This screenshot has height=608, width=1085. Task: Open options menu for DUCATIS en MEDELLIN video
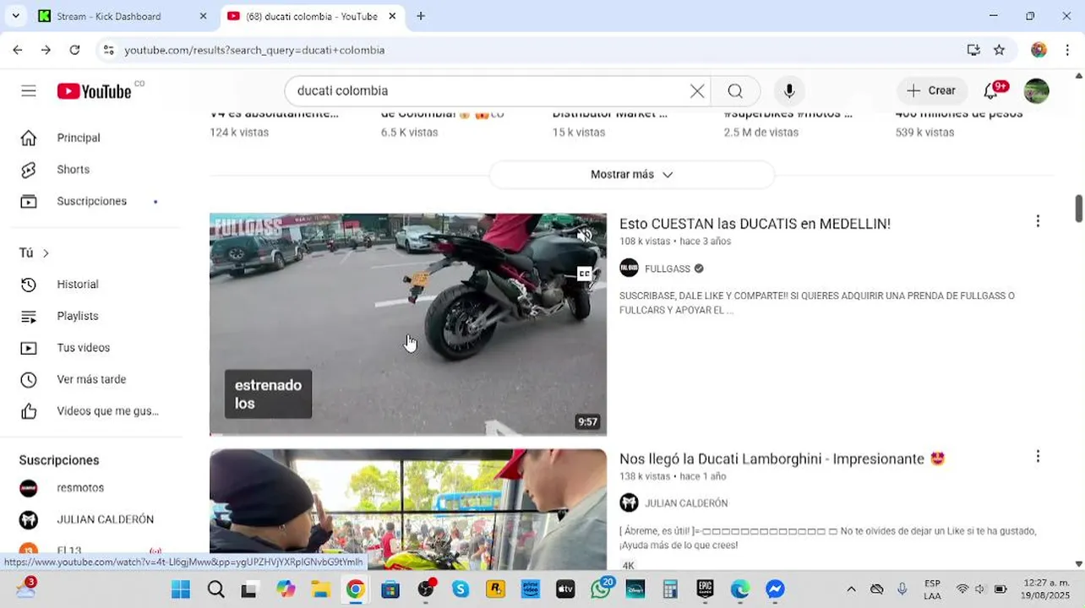[1038, 221]
